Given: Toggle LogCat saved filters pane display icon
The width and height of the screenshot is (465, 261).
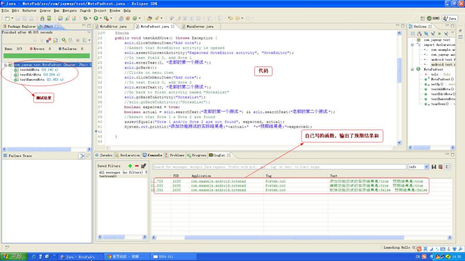Looking at the screenshot, I should coord(447,167).
